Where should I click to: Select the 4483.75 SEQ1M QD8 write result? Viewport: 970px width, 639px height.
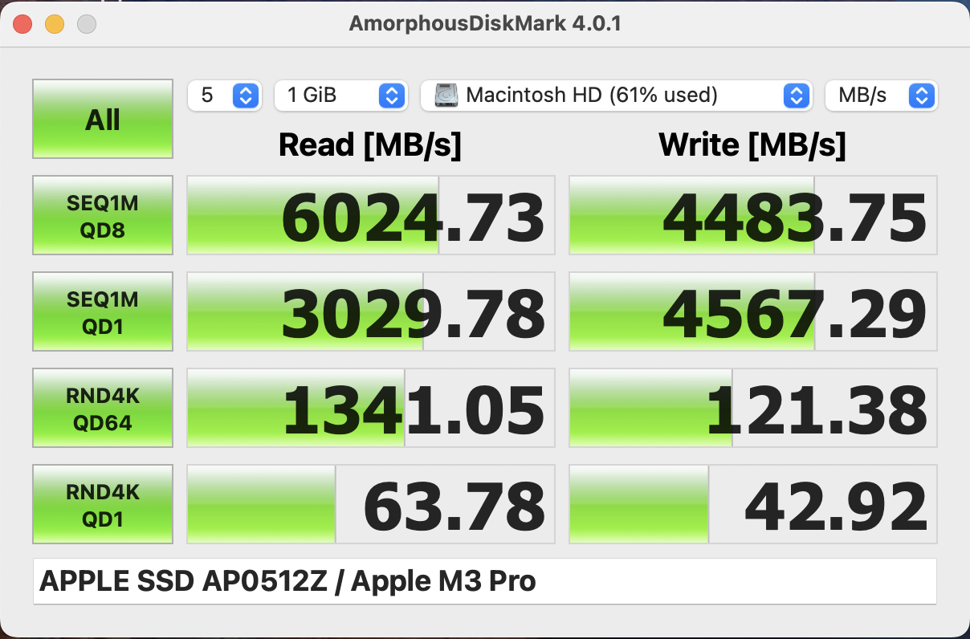pyautogui.click(x=753, y=215)
